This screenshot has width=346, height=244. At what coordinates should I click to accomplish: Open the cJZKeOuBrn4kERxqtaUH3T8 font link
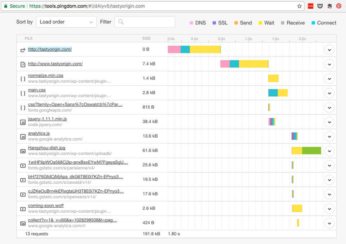pyautogui.click(x=76, y=191)
